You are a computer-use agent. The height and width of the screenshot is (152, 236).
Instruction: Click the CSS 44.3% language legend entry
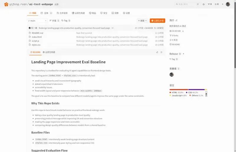[x=192, y=92]
